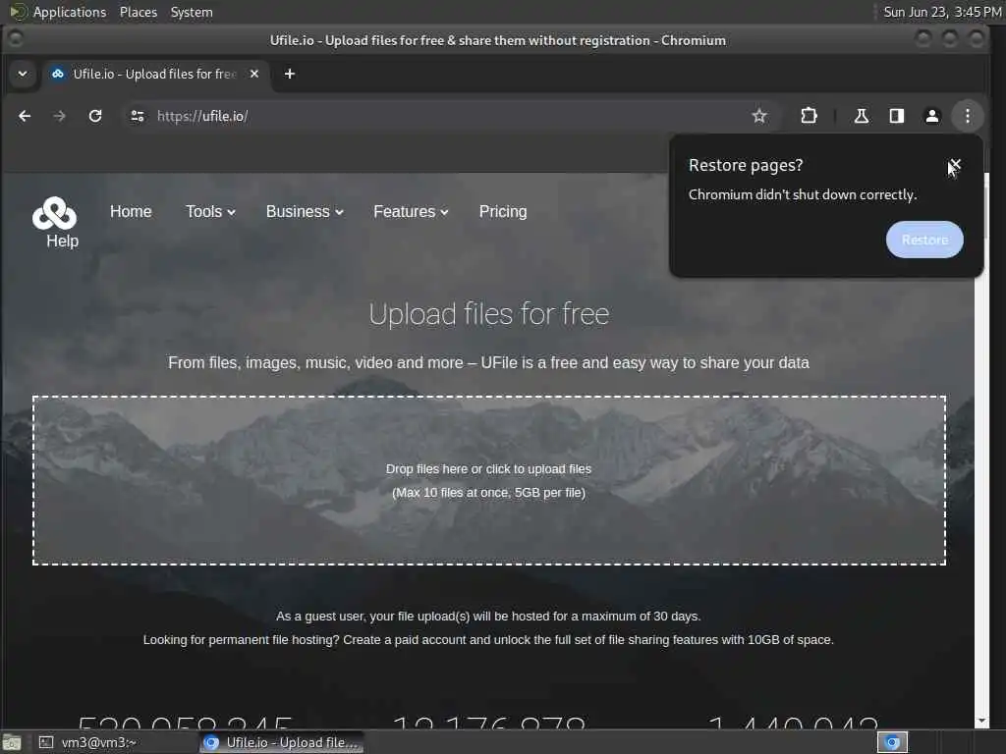
Task: Open the Pricing page
Action: point(503,212)
